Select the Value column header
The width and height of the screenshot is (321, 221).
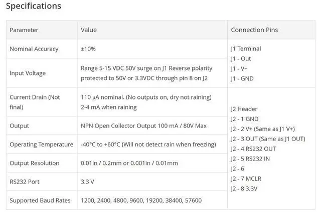pos(89,30)
